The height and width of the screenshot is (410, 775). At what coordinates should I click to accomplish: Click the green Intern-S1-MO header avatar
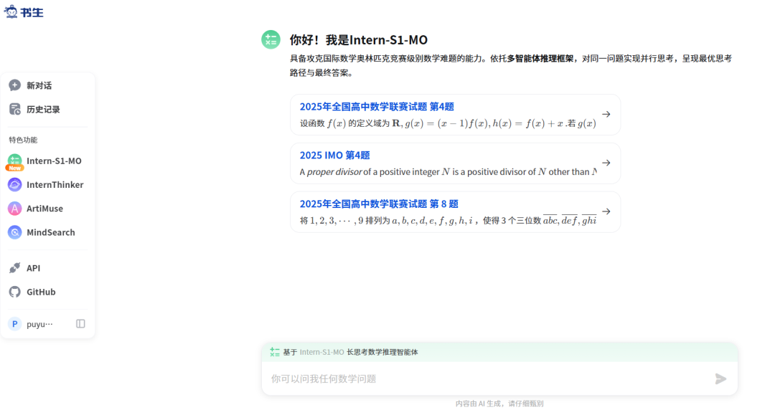[x=271, y=39]
